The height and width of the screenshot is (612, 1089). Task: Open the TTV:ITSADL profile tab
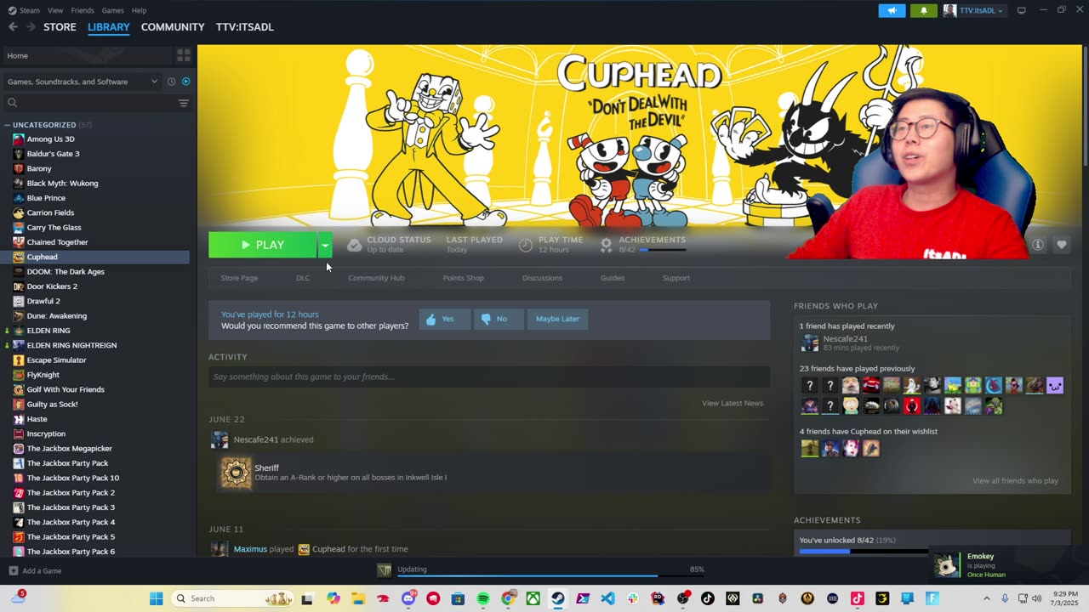tap(245, 27)
